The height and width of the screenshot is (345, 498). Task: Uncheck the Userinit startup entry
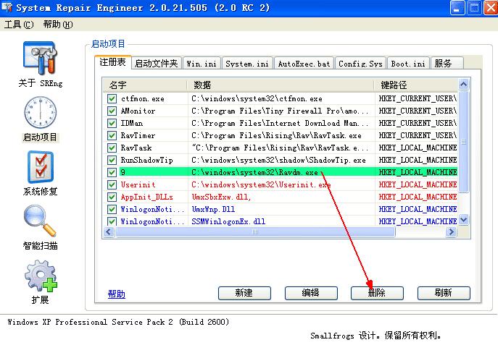112,184
